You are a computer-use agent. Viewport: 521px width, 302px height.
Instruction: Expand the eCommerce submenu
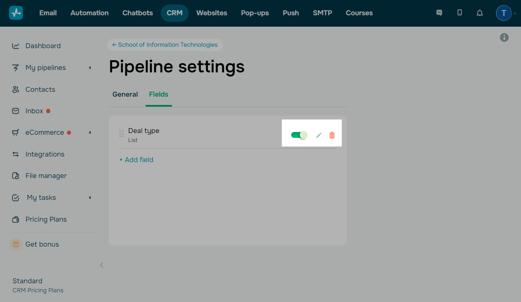90,133
